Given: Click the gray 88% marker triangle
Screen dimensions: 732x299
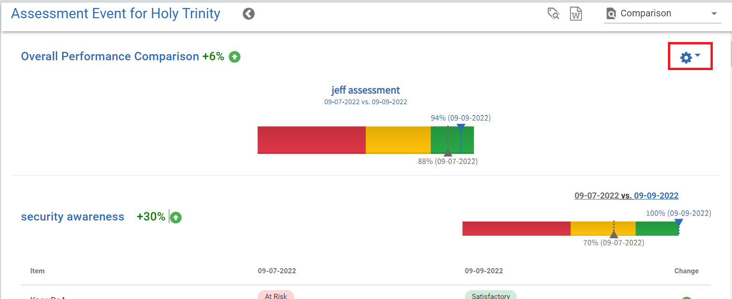Looking at the screenshot, I should [x=448, y=153].
